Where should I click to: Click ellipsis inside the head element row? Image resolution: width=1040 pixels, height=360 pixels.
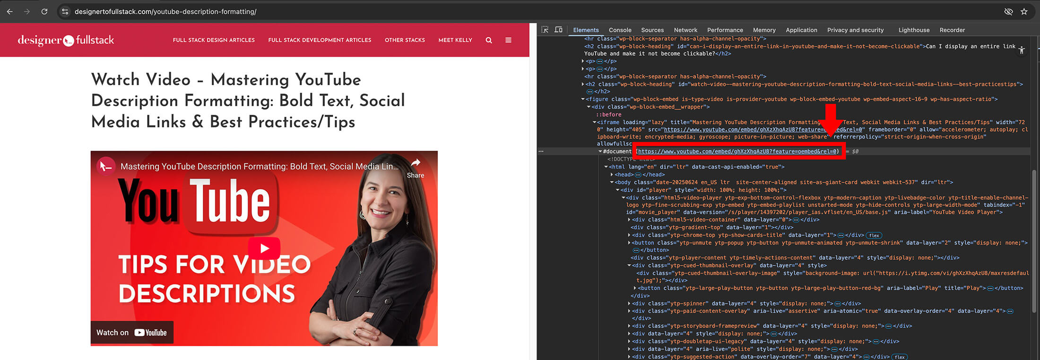639,175
